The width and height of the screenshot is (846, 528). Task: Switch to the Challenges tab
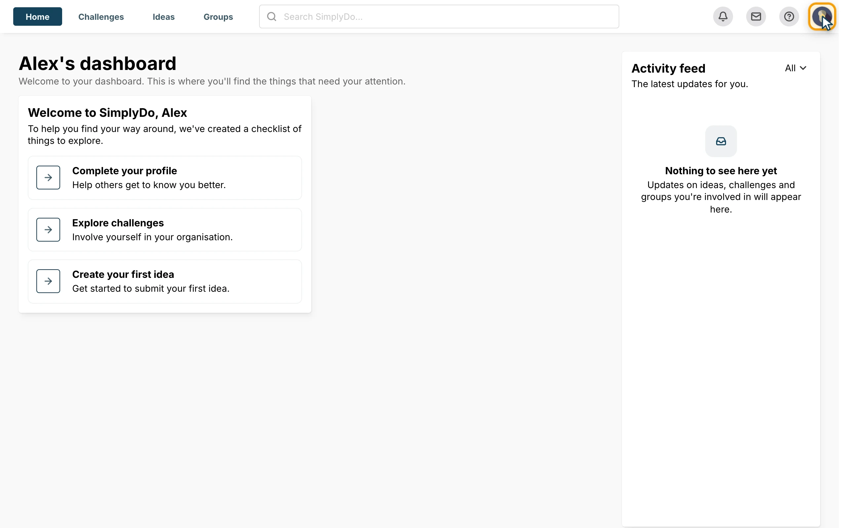(x=101, y=16)
